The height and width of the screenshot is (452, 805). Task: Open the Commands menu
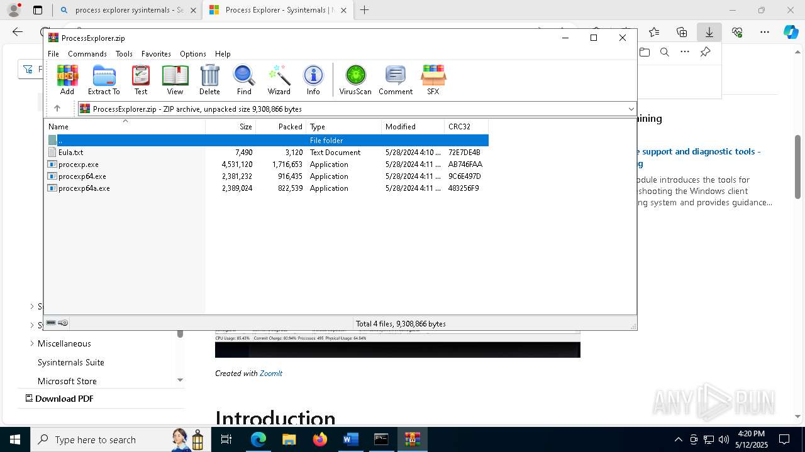87,54
